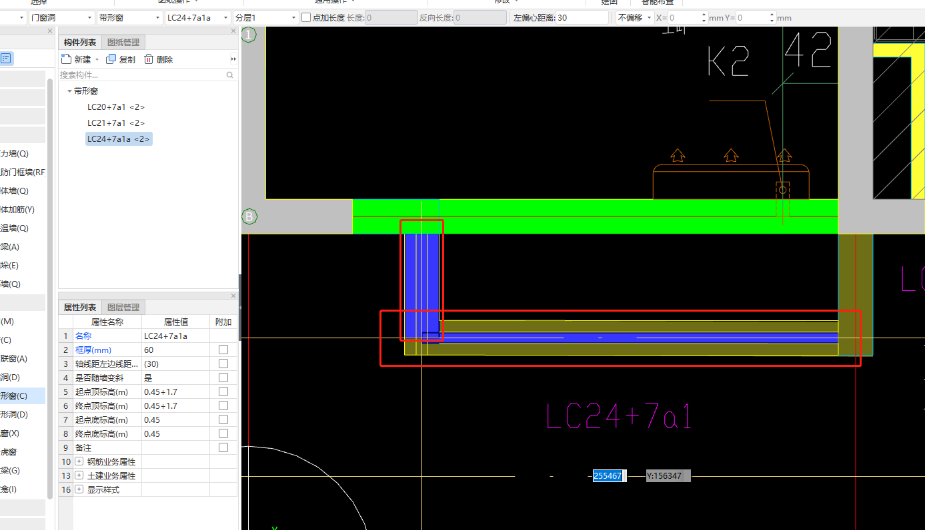
Task: Tick the 附加 checkbox for 终点底标高(m)
Action: (223, 433)
